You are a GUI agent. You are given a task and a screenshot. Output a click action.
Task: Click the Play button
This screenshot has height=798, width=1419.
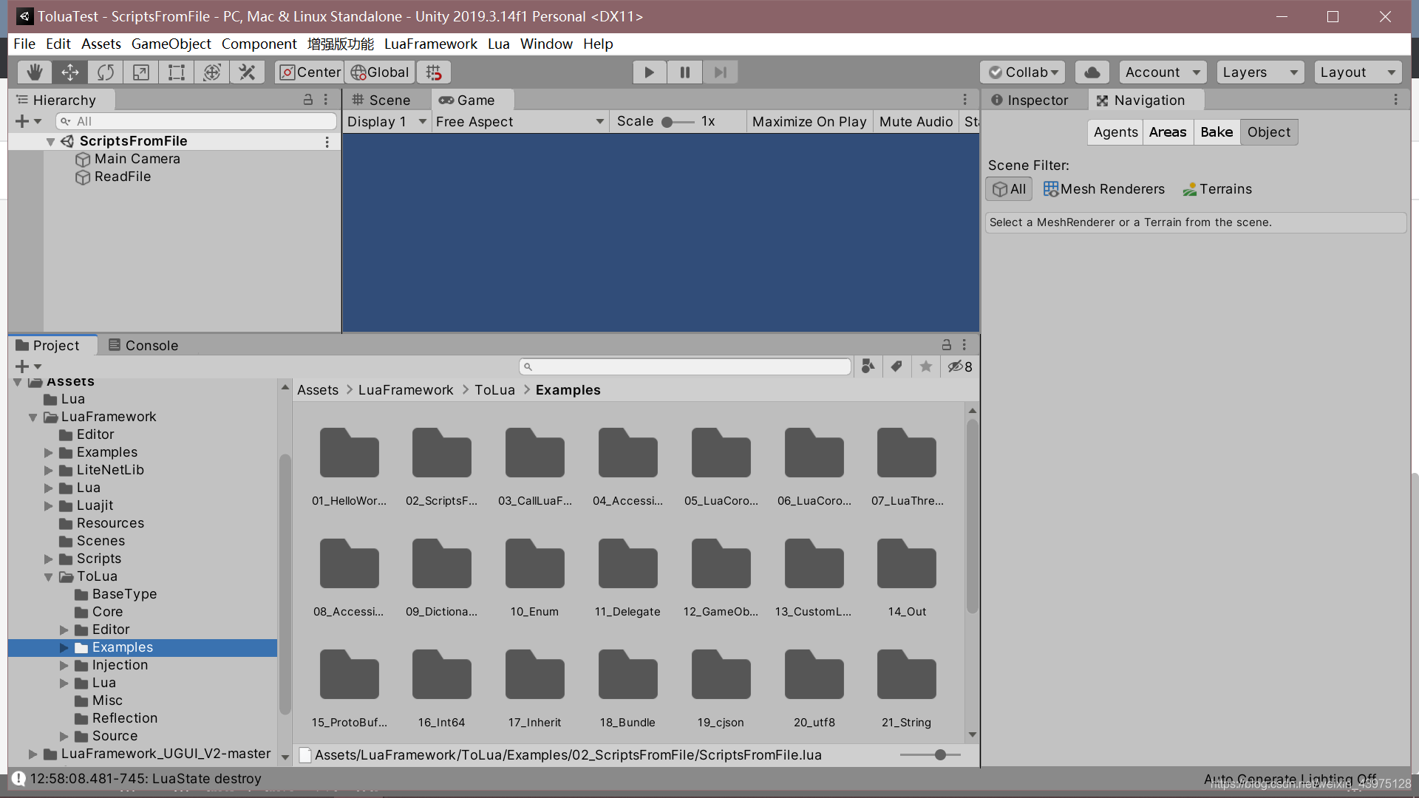[x=649, y=72]
